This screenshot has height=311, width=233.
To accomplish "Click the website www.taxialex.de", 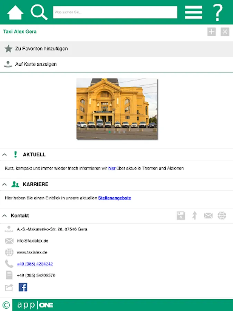I will (x=32, y=252).
